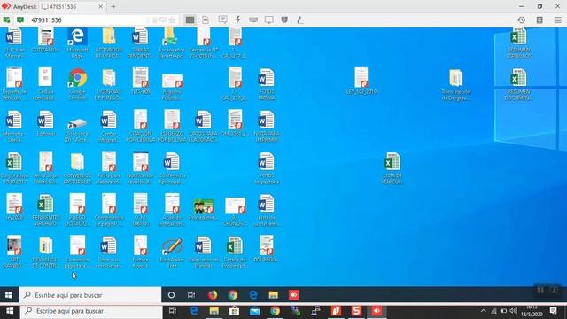Screen dimensions: 567x319
Task: Select the PLIEGO LICITACIO... PDF file
Action: tap(77, 211)
